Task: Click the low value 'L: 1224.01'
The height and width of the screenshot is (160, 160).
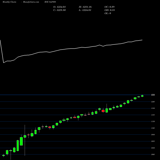Action: 85,10
